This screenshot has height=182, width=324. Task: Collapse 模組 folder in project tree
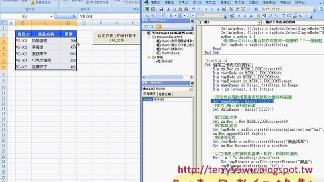point(149,57)
